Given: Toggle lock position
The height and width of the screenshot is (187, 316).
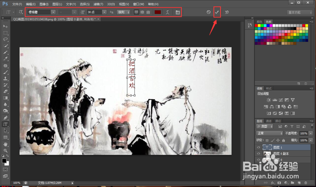Looking at the screenshot, I should pyautogui.click(x=278, y=140).
